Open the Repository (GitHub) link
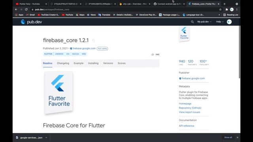253x142 pixels. 190,108
